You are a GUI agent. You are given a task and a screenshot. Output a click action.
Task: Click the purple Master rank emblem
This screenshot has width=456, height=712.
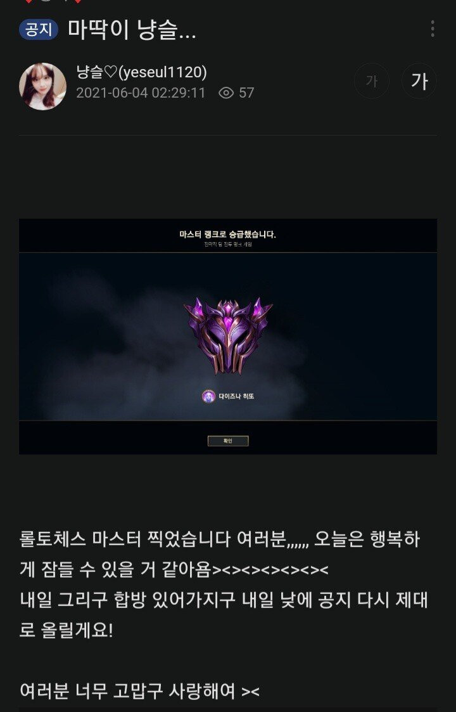pos(228,335)
